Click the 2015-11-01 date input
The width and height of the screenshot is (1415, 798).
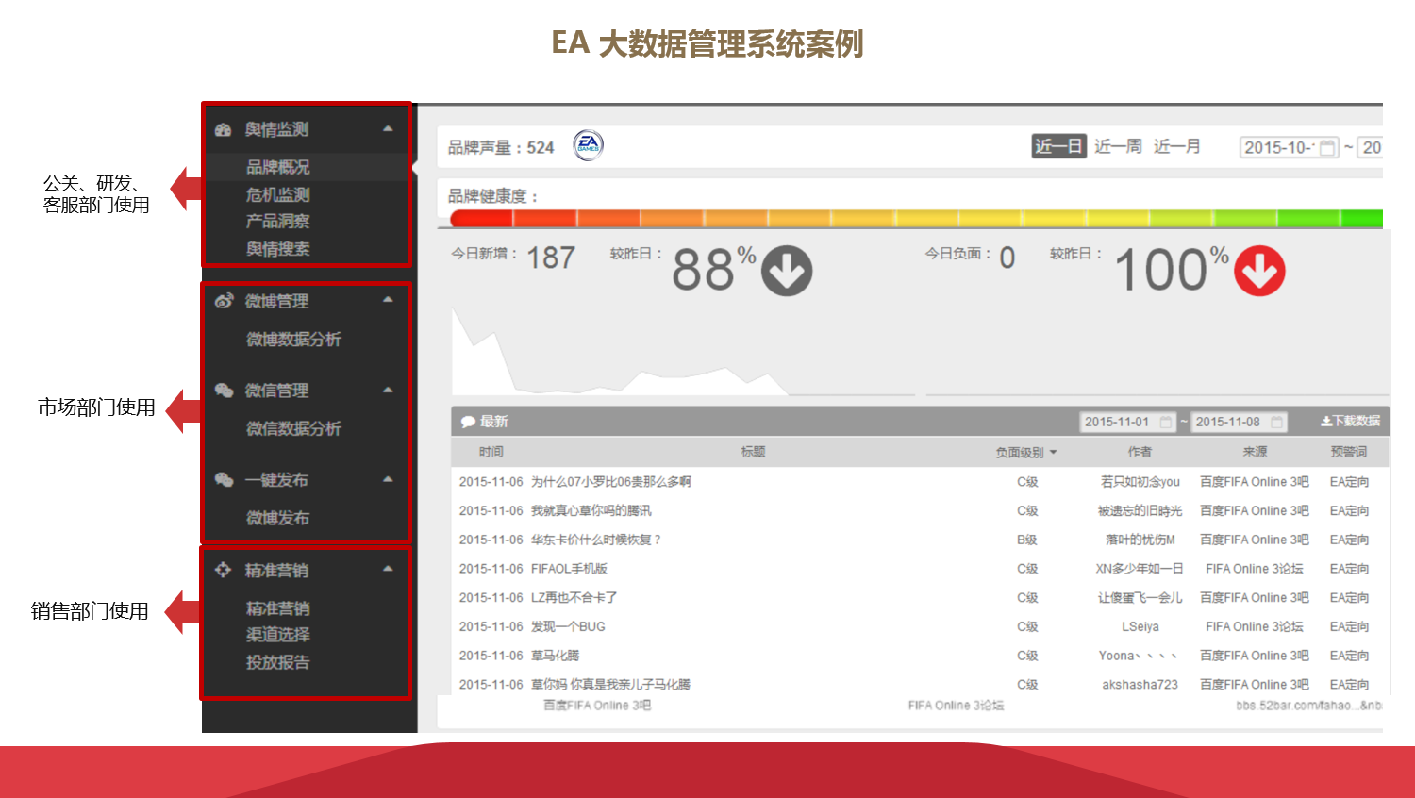point(1128,422)
